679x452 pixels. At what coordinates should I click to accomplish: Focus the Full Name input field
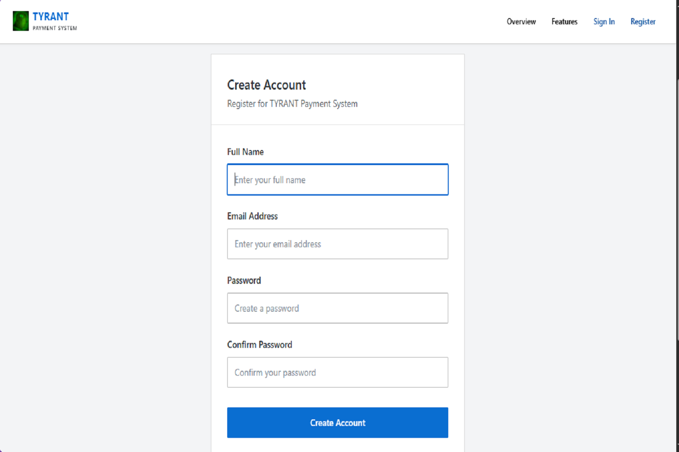coord(338,180)
